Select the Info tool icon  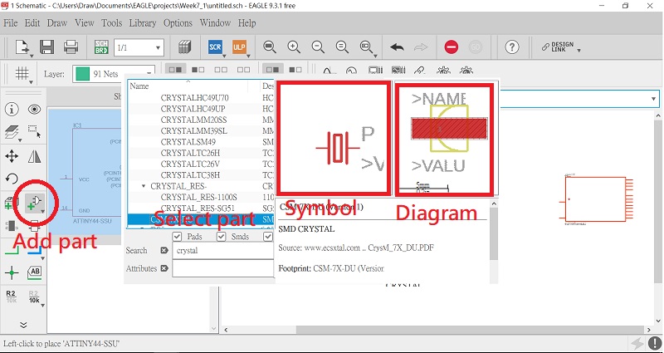(12, 110)
